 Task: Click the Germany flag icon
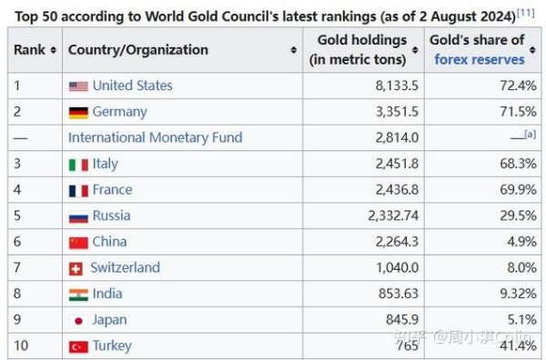tap(78, 113)
